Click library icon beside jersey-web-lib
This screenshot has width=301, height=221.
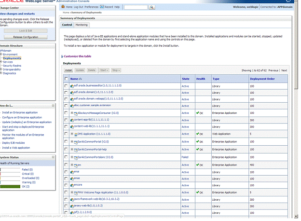point(72,206)
